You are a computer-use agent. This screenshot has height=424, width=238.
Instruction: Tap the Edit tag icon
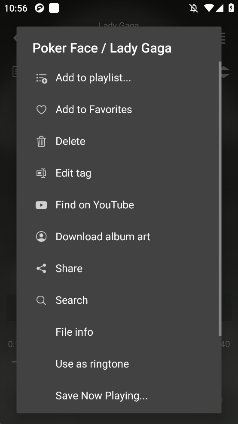(x=41, y=173)
